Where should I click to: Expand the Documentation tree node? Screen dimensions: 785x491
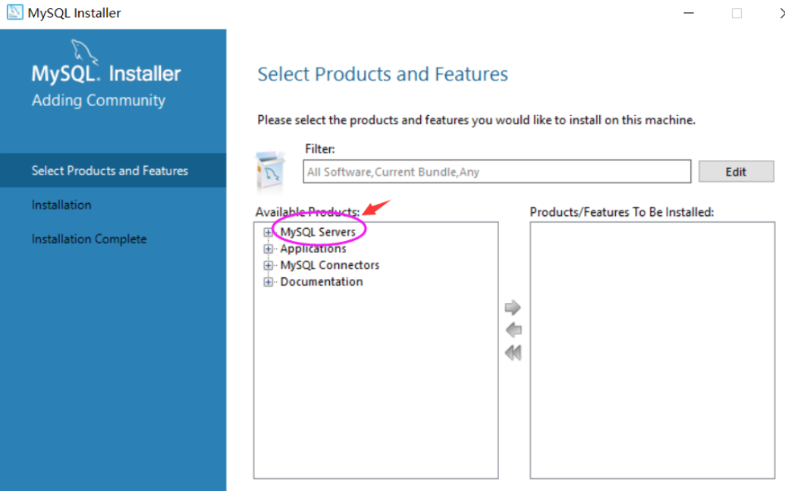[268, 282]
